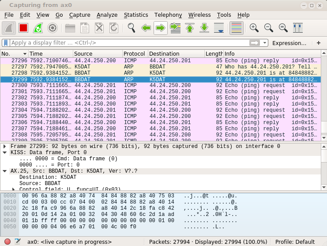Click the packet list scrollbar down arrow
The width and height of the screenshot is (327, 246).
(x=324, y=138)
